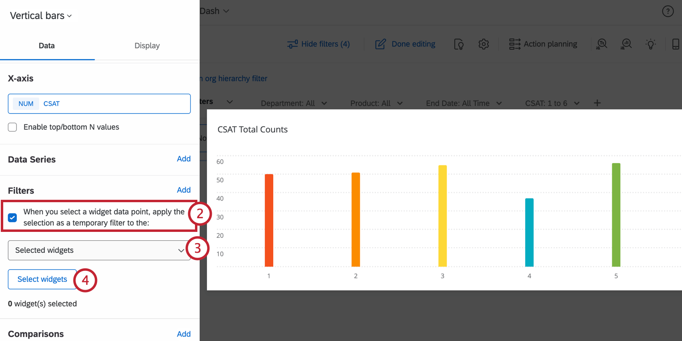
Task: Expand the Product: All filter
Action: coord(377,104)
